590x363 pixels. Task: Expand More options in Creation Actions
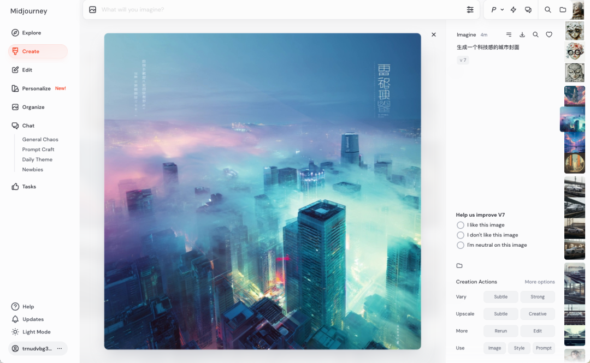click(x=540, y=282)
